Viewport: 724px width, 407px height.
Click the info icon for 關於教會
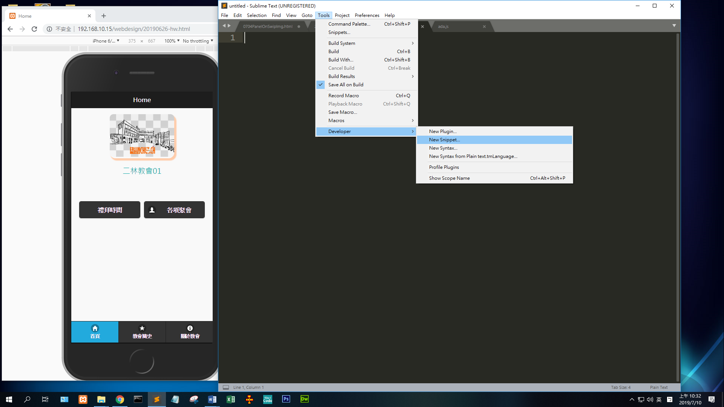point(190,328)
